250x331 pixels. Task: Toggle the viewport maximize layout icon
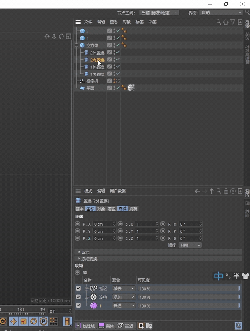pyautogui.click(x=68, y=36)
